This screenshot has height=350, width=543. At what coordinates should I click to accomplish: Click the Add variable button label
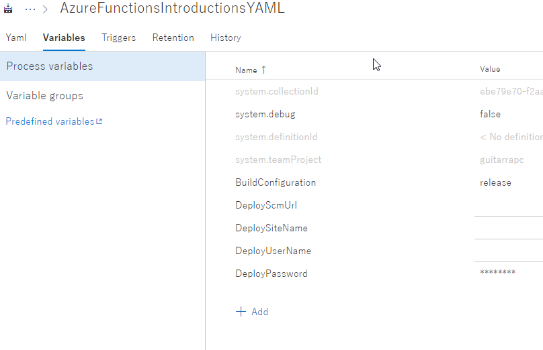coord(259,312)
